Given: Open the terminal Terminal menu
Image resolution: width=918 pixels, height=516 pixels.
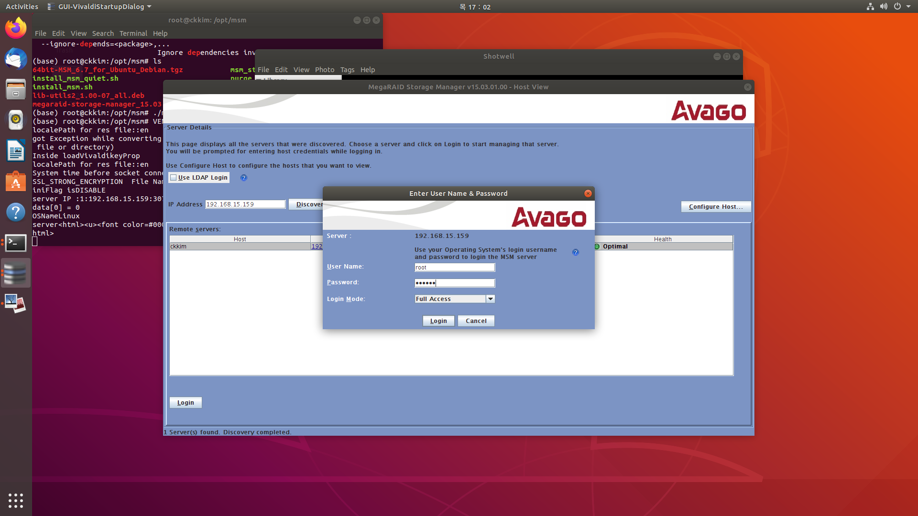Looking at the screenshot, I should (133, 33).
